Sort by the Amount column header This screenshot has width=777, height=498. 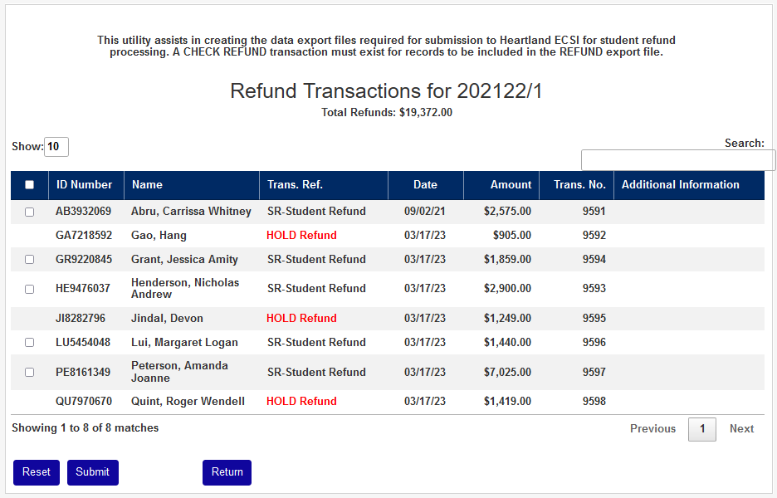point(511,185)
